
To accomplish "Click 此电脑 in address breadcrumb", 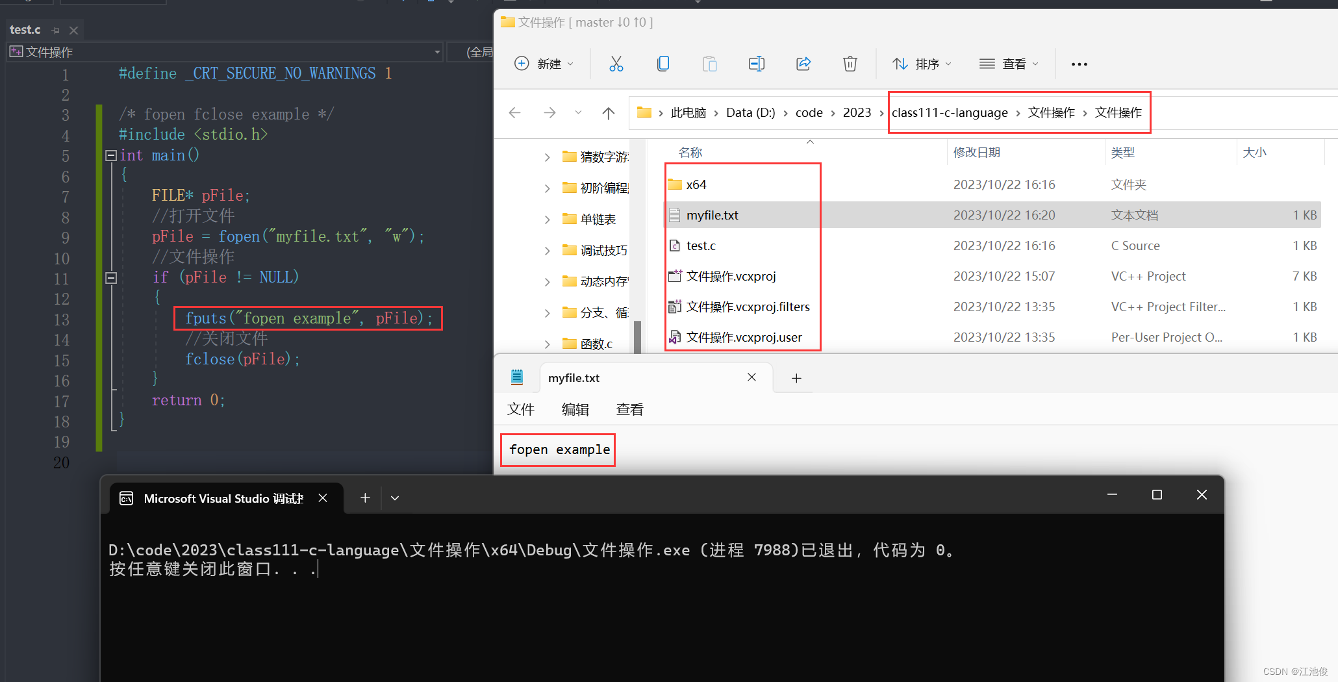I will pyautogui.click(x=688, y=113).
